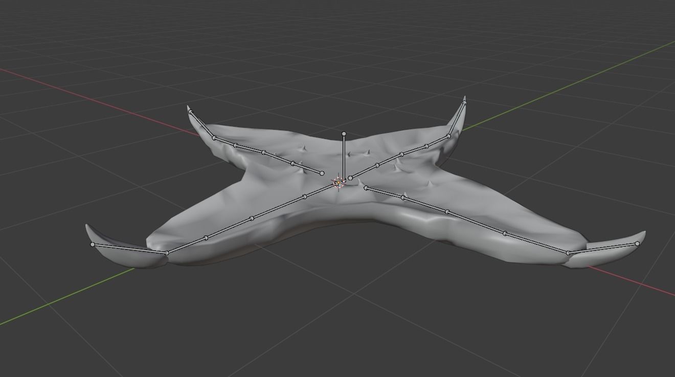Select the claw bone of the lower-left arm

coord(129,249)
